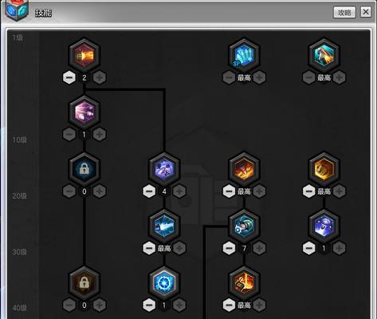The image size is (377, 319).
Task: Decrease the skill showing level 4
Action: 149,191
